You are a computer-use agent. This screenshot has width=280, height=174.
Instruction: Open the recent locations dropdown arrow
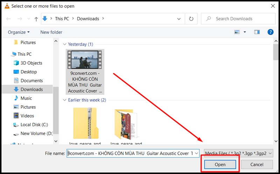click(29, 19)
